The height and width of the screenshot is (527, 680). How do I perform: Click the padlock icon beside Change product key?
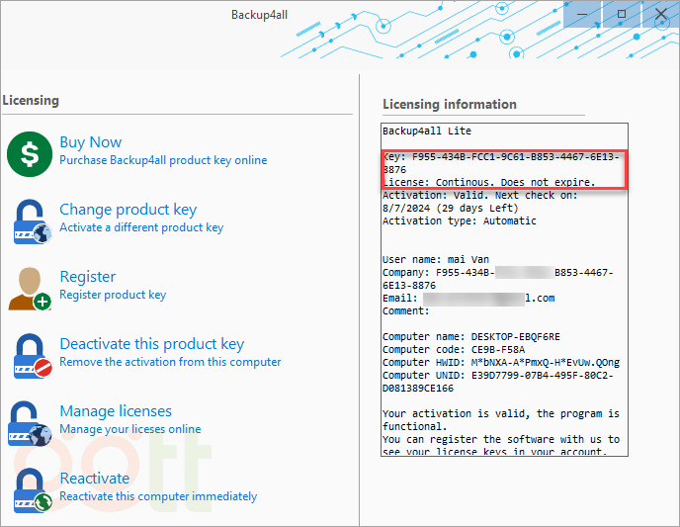coord(30,220)
